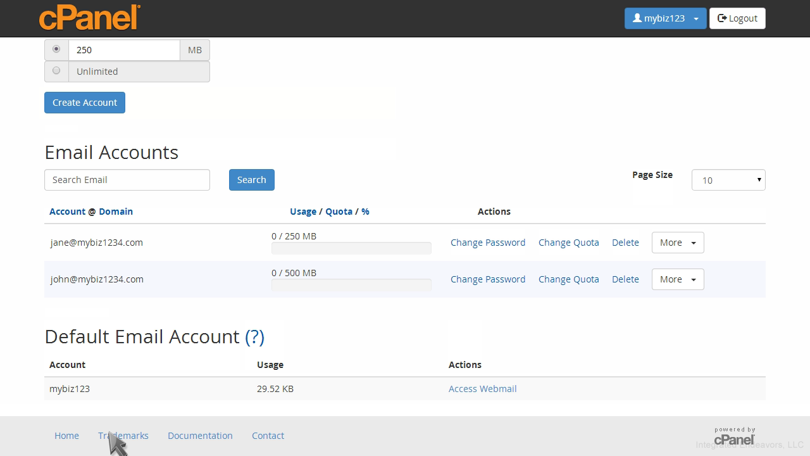
Task: Open help icon beside Default Email Account
Action: pos(254,337)
